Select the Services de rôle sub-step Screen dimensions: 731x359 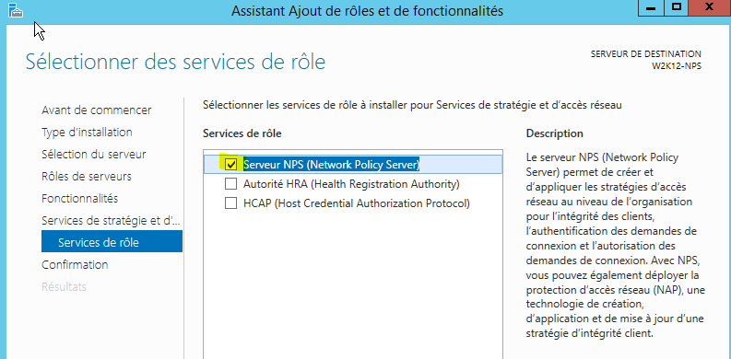coord(112,241)
